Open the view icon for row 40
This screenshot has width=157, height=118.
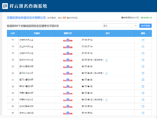pyautogui.click(x=143, y=106)
